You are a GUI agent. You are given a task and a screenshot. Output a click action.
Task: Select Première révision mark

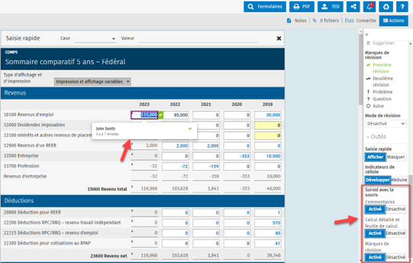pyautogui.click(x=379, y=68)
